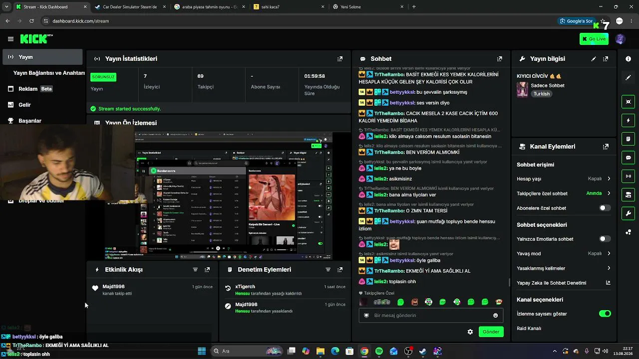Viewport: 639px width, 359px height.
Task: Open the Chrome tab search dropdown
Action: click(x=6, y=7)
